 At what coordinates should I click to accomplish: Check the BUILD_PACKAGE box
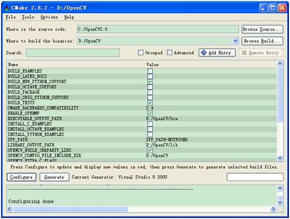point(150,92)
